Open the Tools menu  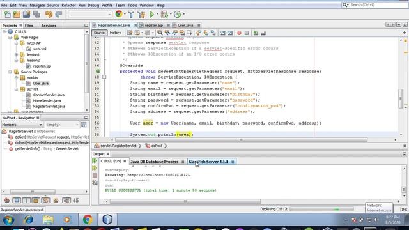point(132,5)
